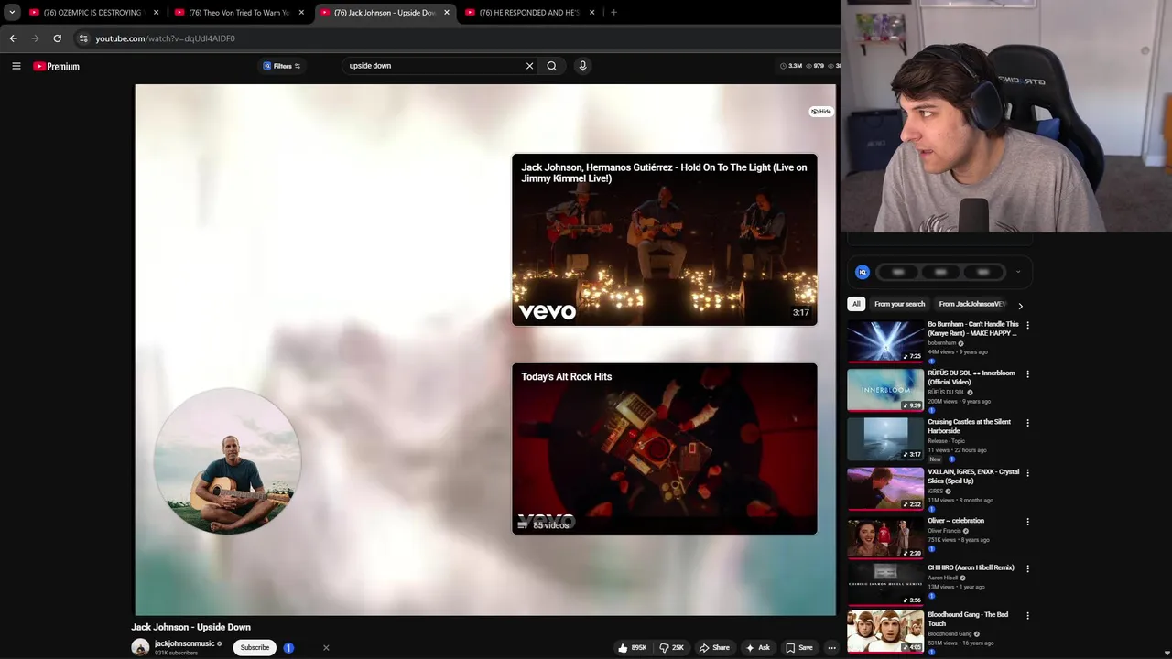
Task: Open options for Bloodhound Gang video
Action: tap(1027, 616)
